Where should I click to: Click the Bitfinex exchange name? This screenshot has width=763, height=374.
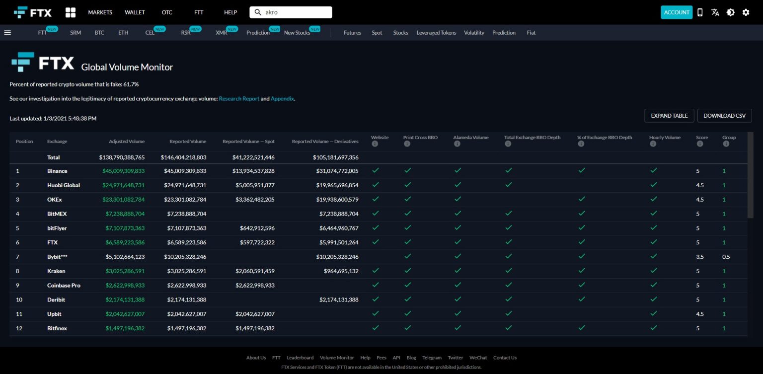pyautogui.click(x=57, y=328)
